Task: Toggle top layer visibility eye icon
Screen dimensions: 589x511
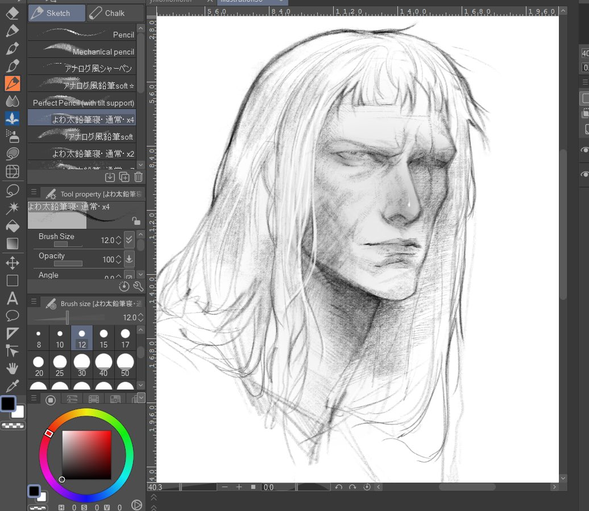Action: tap(584, 150)
